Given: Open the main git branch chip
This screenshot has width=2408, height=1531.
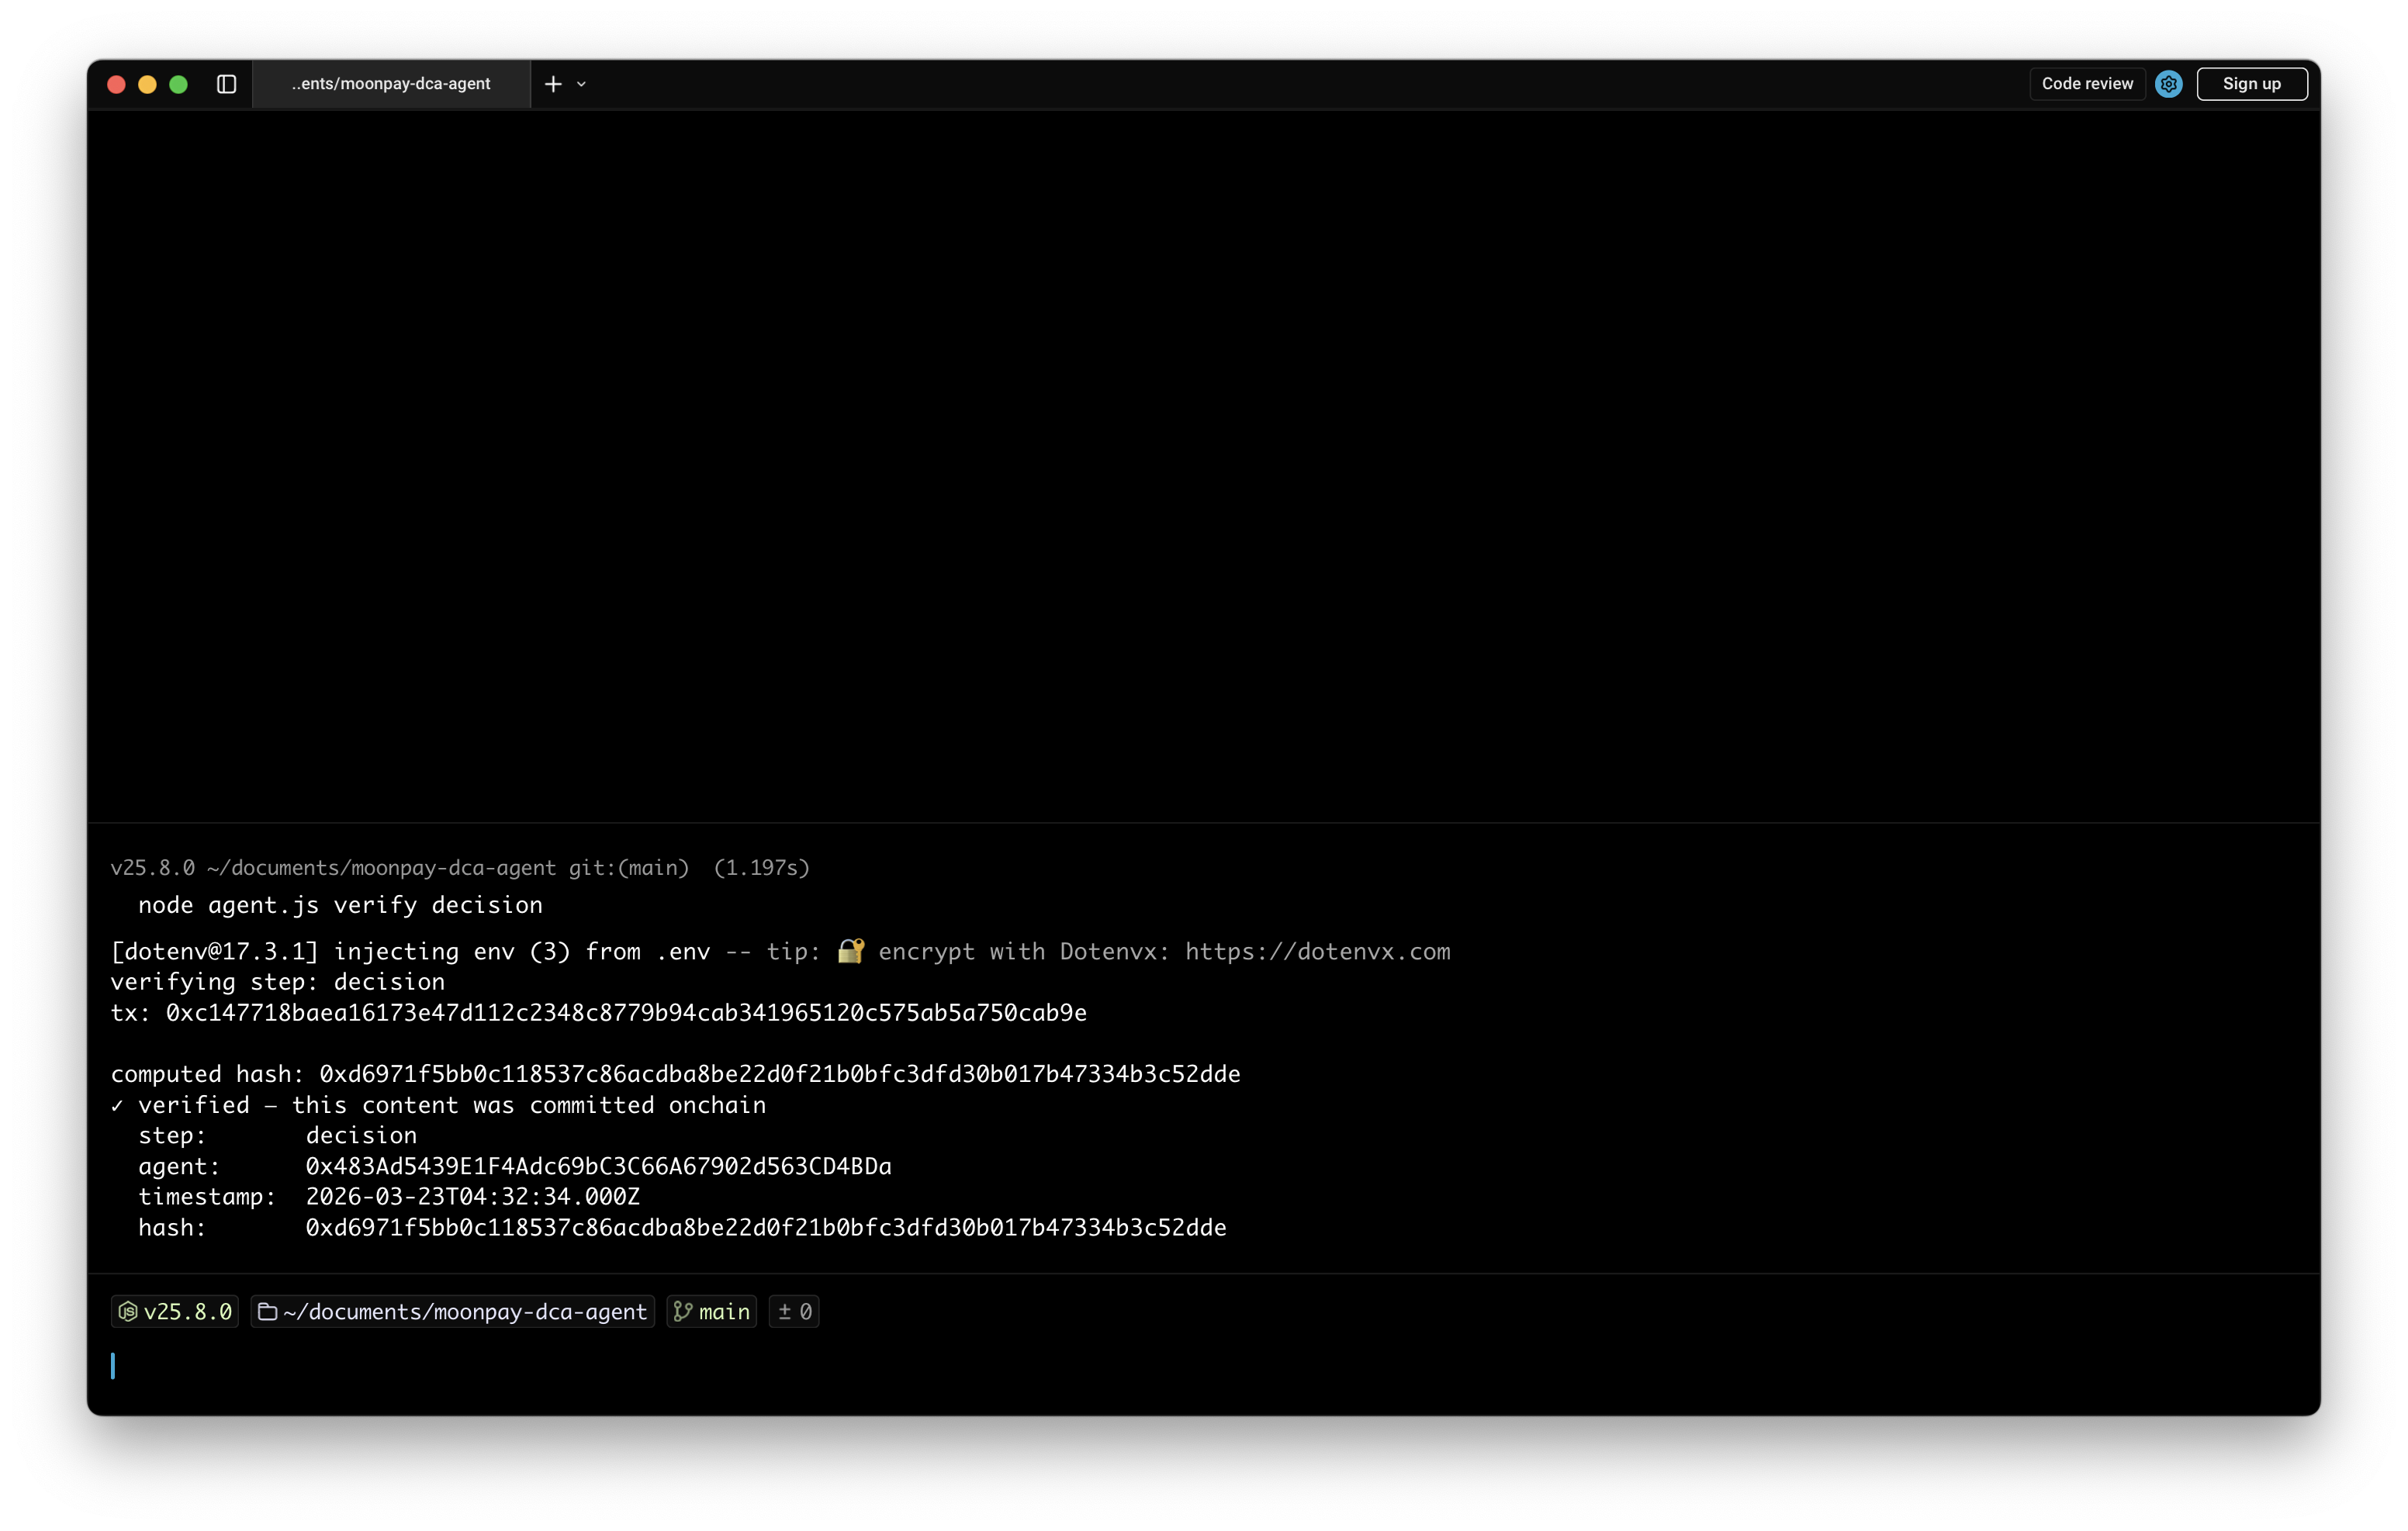Looking at the screenshot, I should (712, 1311).
